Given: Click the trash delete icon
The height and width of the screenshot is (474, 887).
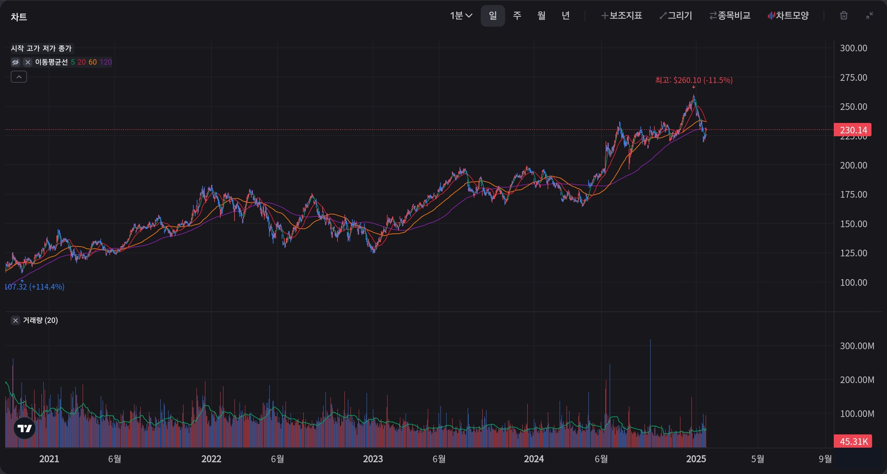Looking at the screenshot, I should coord(843,16).
